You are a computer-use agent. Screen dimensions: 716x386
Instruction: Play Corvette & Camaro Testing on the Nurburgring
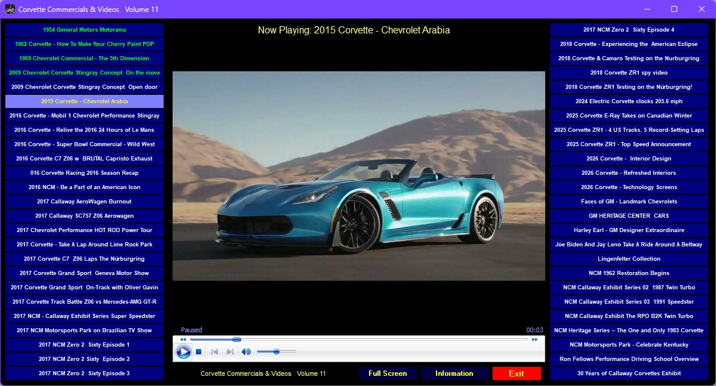[x=629, y=58]
